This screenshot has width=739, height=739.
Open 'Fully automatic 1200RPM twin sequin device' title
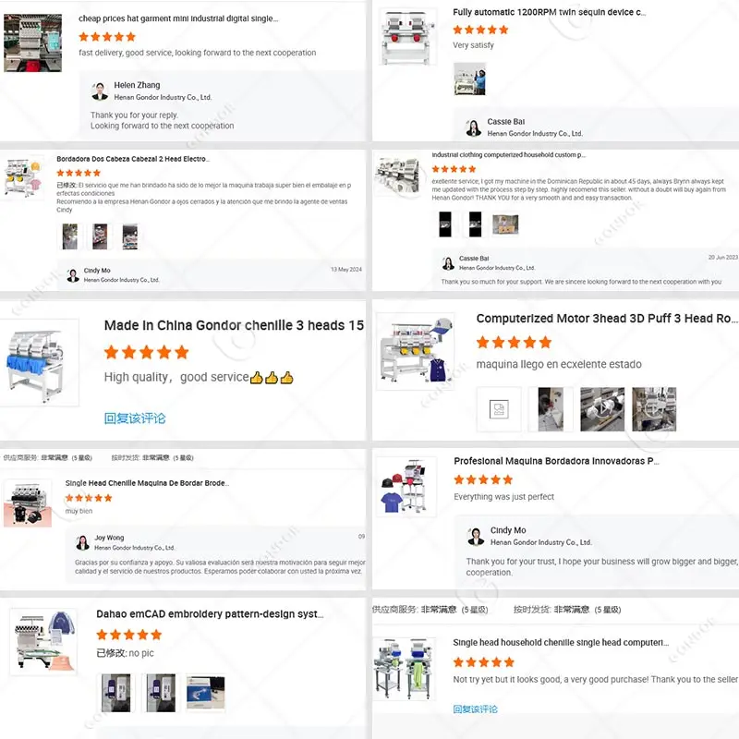point(549,12)
